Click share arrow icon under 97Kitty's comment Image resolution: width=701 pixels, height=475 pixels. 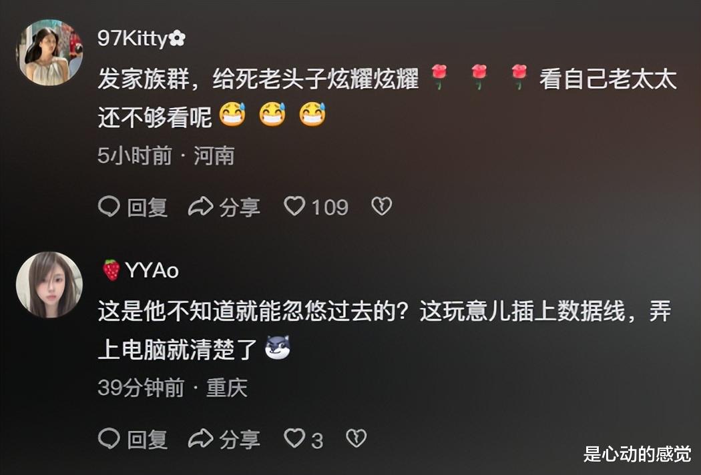coord(200,206)
